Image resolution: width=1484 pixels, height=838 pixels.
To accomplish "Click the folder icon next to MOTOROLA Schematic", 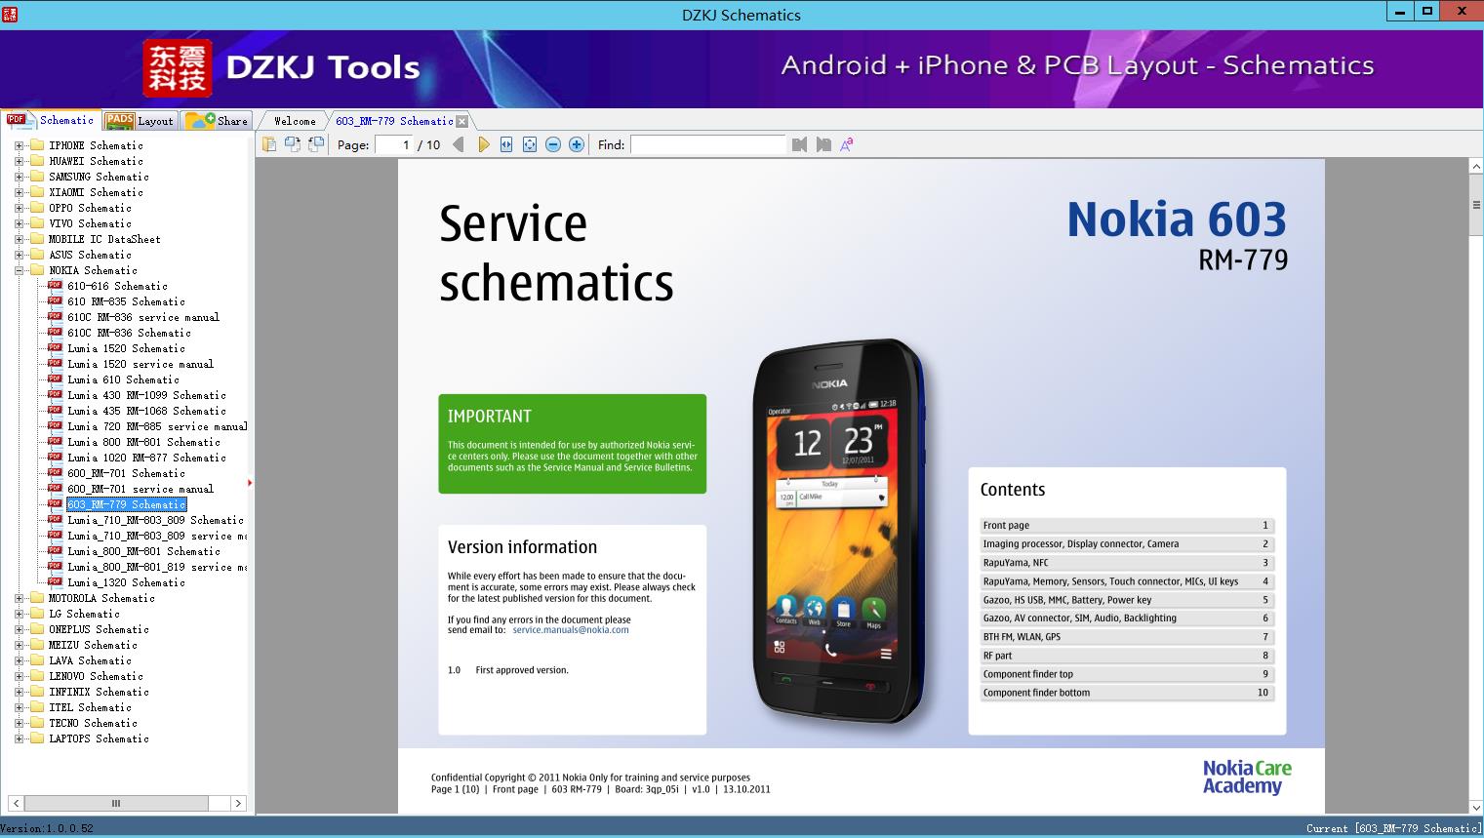I will [37, 598].
